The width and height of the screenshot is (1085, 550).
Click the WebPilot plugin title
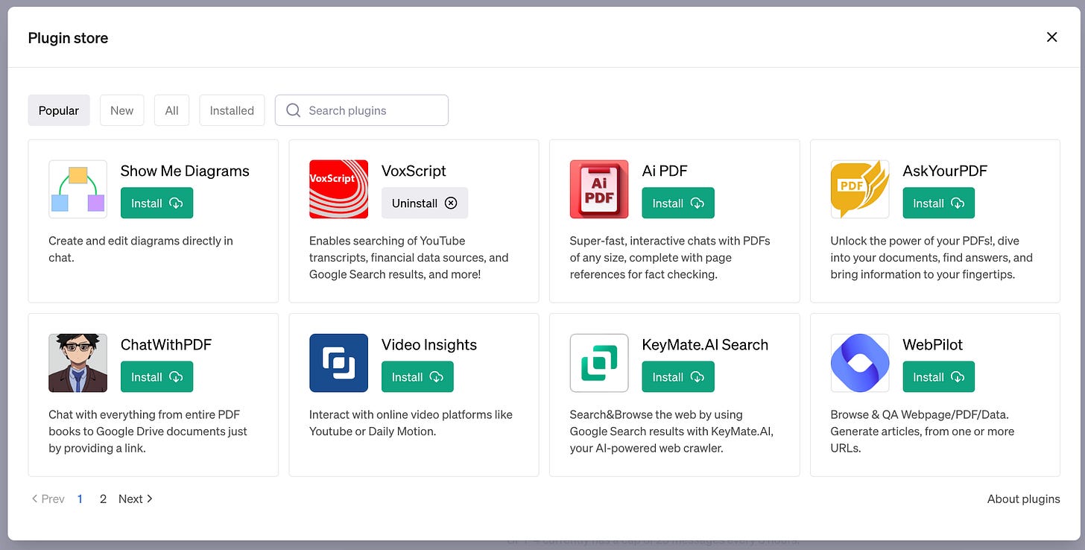[x=933, y=344]
